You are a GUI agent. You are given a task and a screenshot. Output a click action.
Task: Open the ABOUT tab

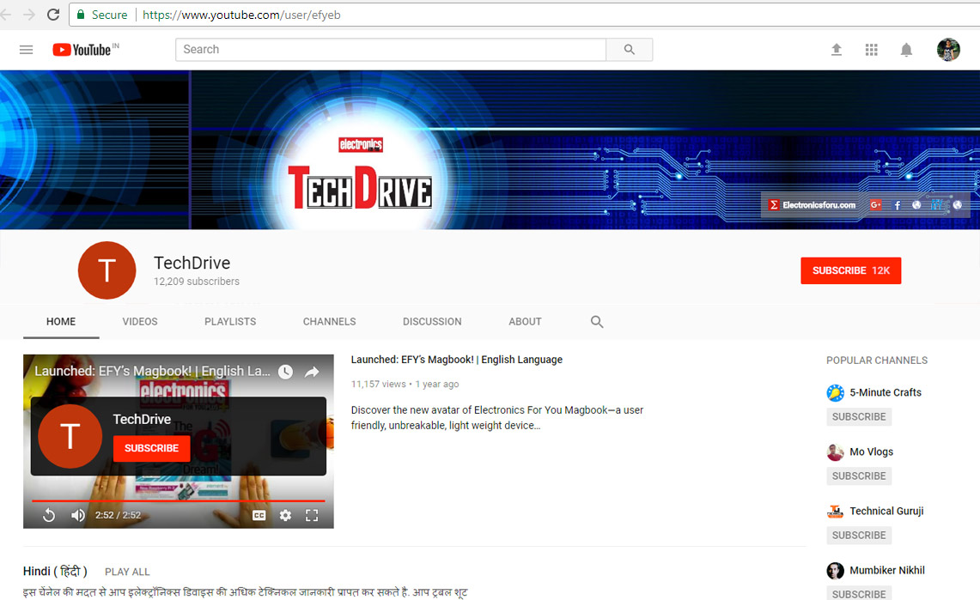[x=525, y=322]
